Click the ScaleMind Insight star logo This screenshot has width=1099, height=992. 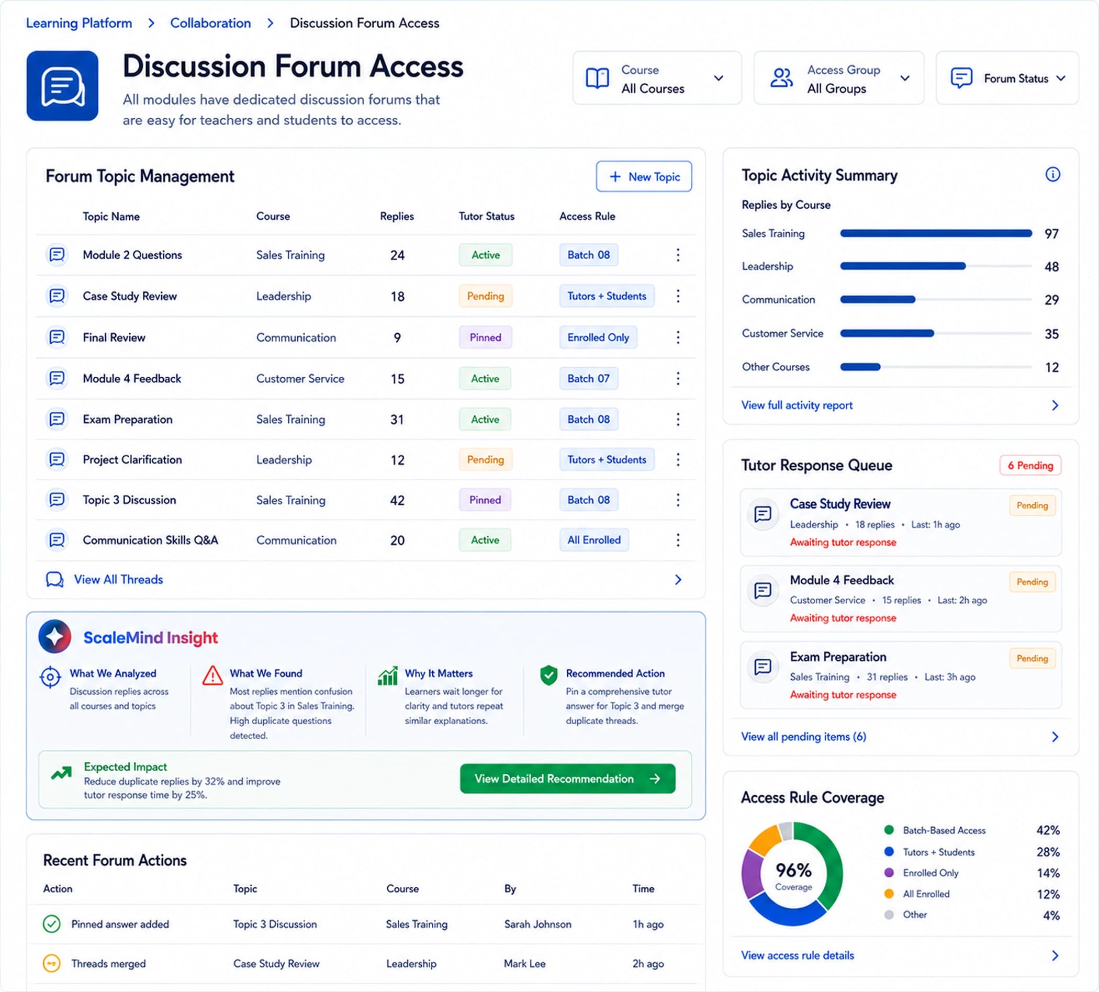click(x=54, y=636)
